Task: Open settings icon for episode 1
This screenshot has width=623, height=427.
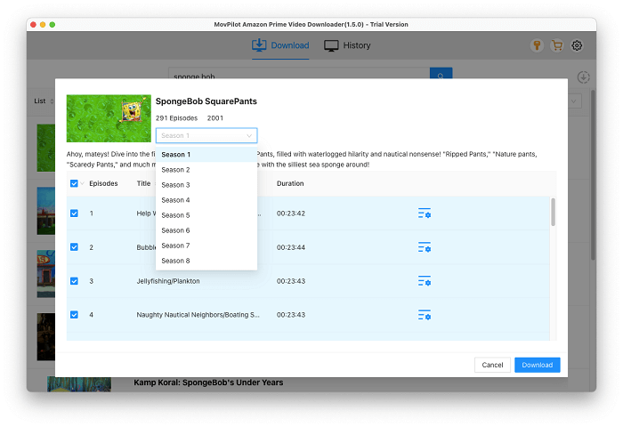Action: (424, 213)
